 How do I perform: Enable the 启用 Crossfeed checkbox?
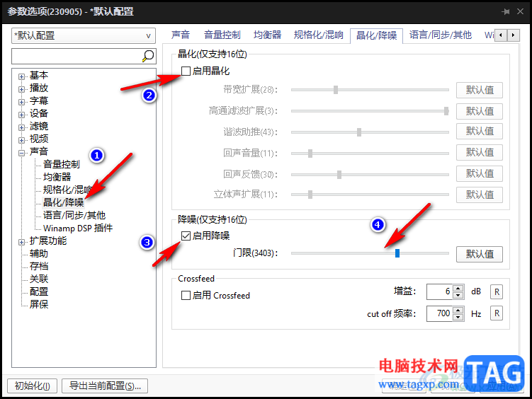pyautogui.click(x=186, y=296)
